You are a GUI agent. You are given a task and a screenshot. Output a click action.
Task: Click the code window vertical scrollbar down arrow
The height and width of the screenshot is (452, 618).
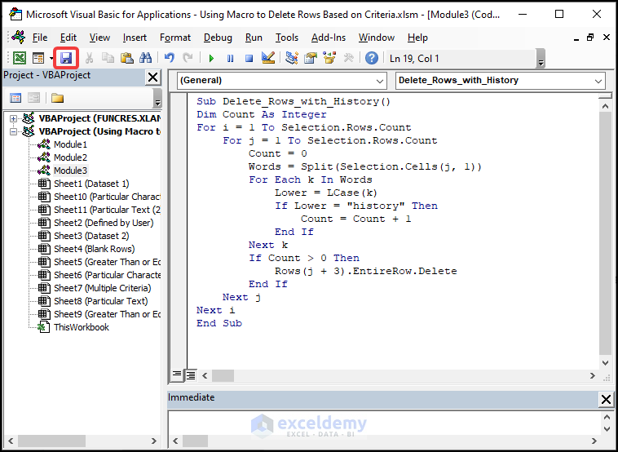[x=606, y=363]
